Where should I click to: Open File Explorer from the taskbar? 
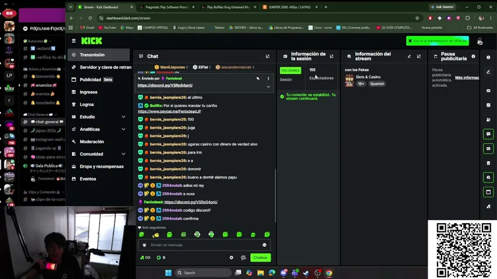pos(260,273)
